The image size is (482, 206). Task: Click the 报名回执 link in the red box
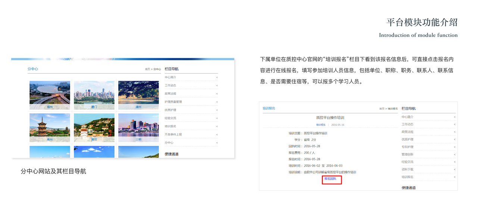tap(330, 179)
